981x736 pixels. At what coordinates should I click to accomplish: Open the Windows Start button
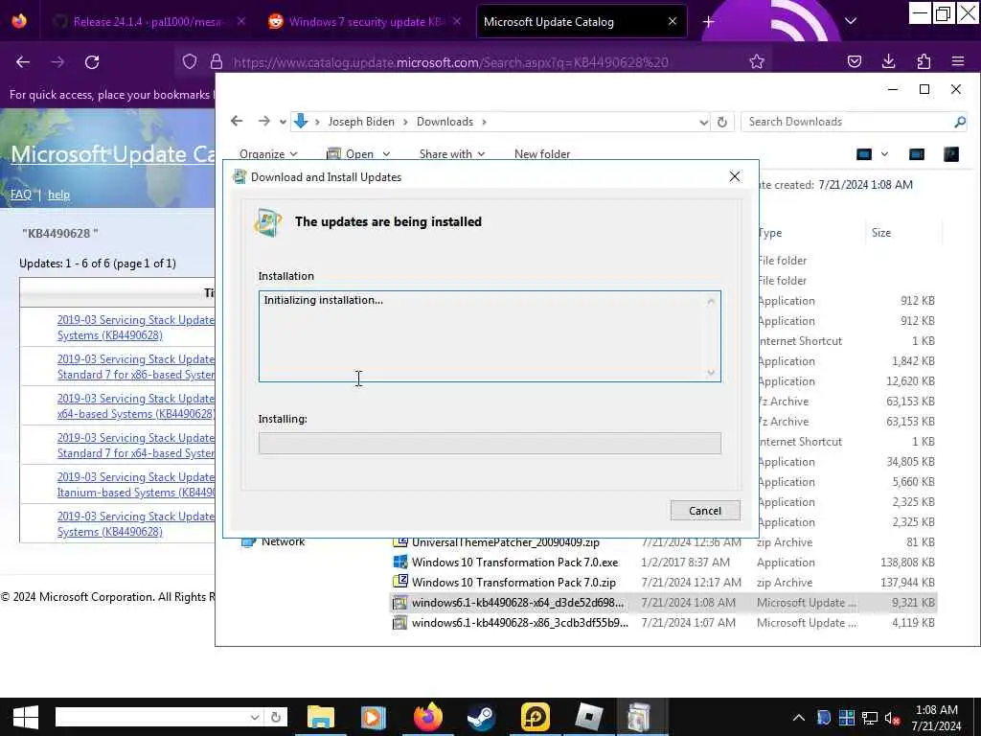point(25,717)
